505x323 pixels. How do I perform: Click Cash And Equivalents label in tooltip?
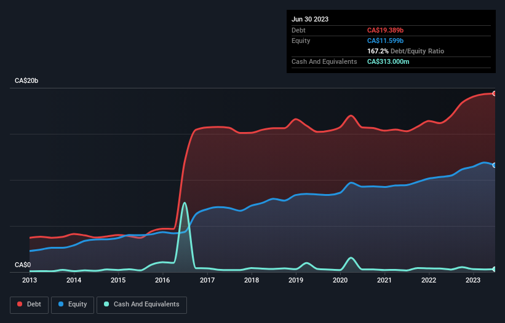point(324,61)
